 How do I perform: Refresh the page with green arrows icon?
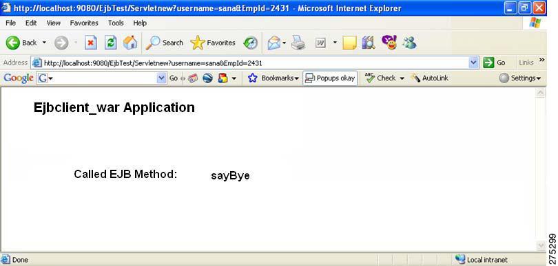pyautogui.click(x=111, y=43)
